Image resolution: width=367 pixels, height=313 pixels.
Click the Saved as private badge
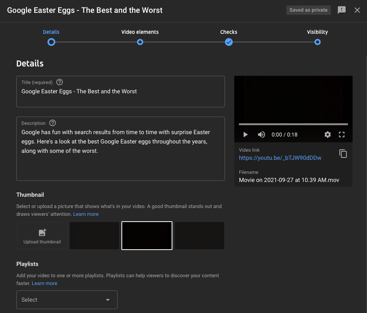click(x=309, y=10)
